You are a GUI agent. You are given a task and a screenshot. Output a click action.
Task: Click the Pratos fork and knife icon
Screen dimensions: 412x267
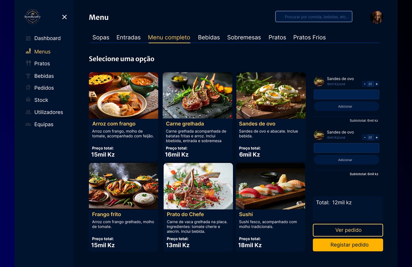click(28, 63)
